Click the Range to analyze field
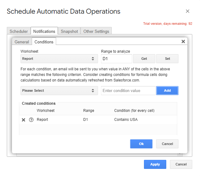The width and height of the screenshot is (200, 176). (x=116, y=59)
